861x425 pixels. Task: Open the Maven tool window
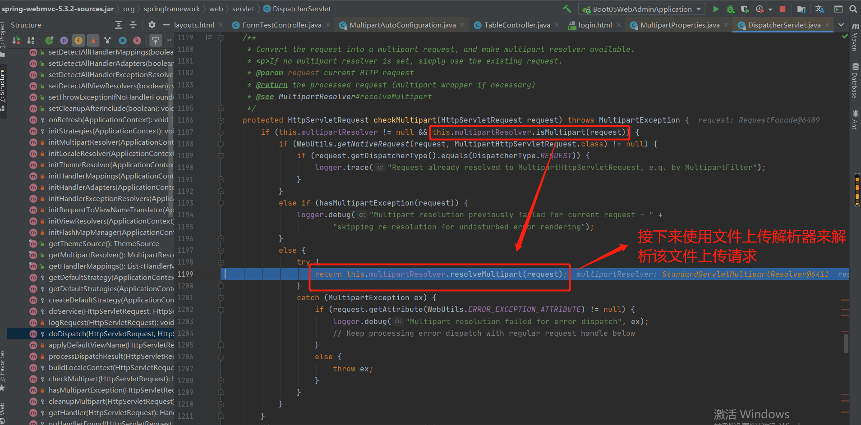click(854, 38)
